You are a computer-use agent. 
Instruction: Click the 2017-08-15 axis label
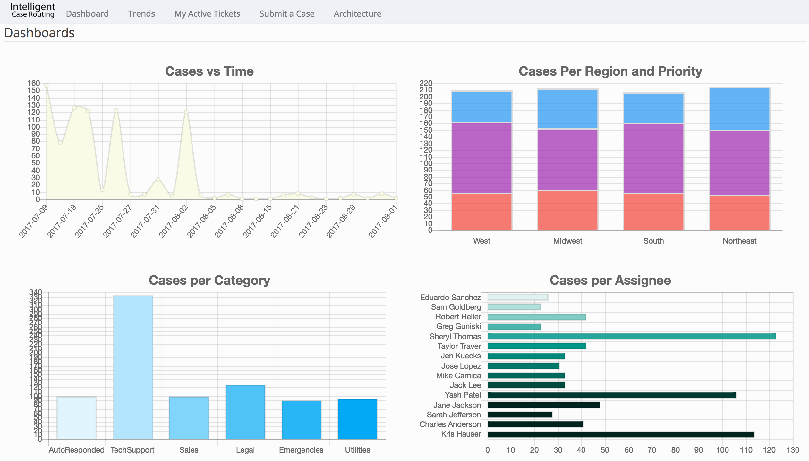coord(257,221)
